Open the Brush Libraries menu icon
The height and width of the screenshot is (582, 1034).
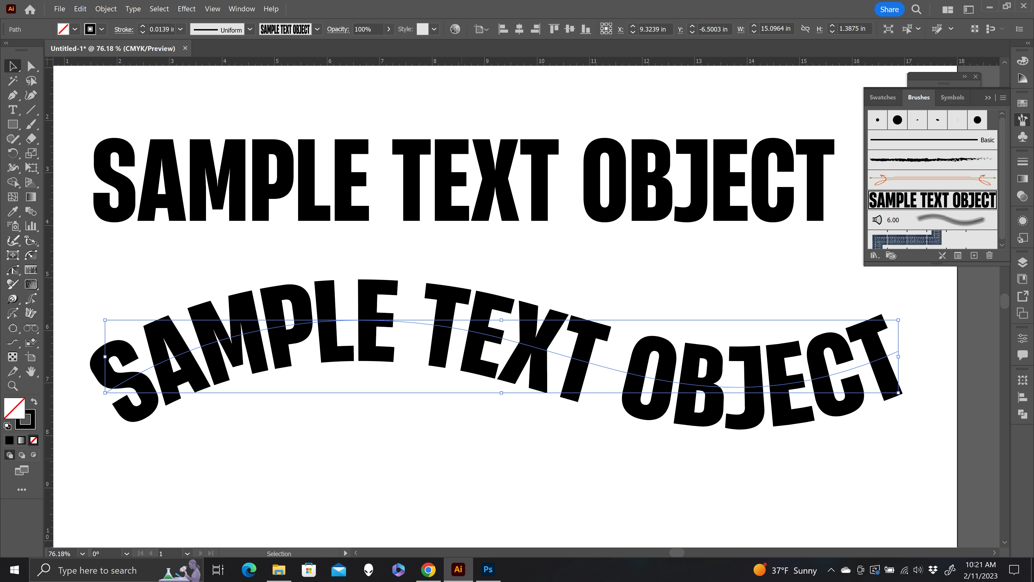(874, 255)
